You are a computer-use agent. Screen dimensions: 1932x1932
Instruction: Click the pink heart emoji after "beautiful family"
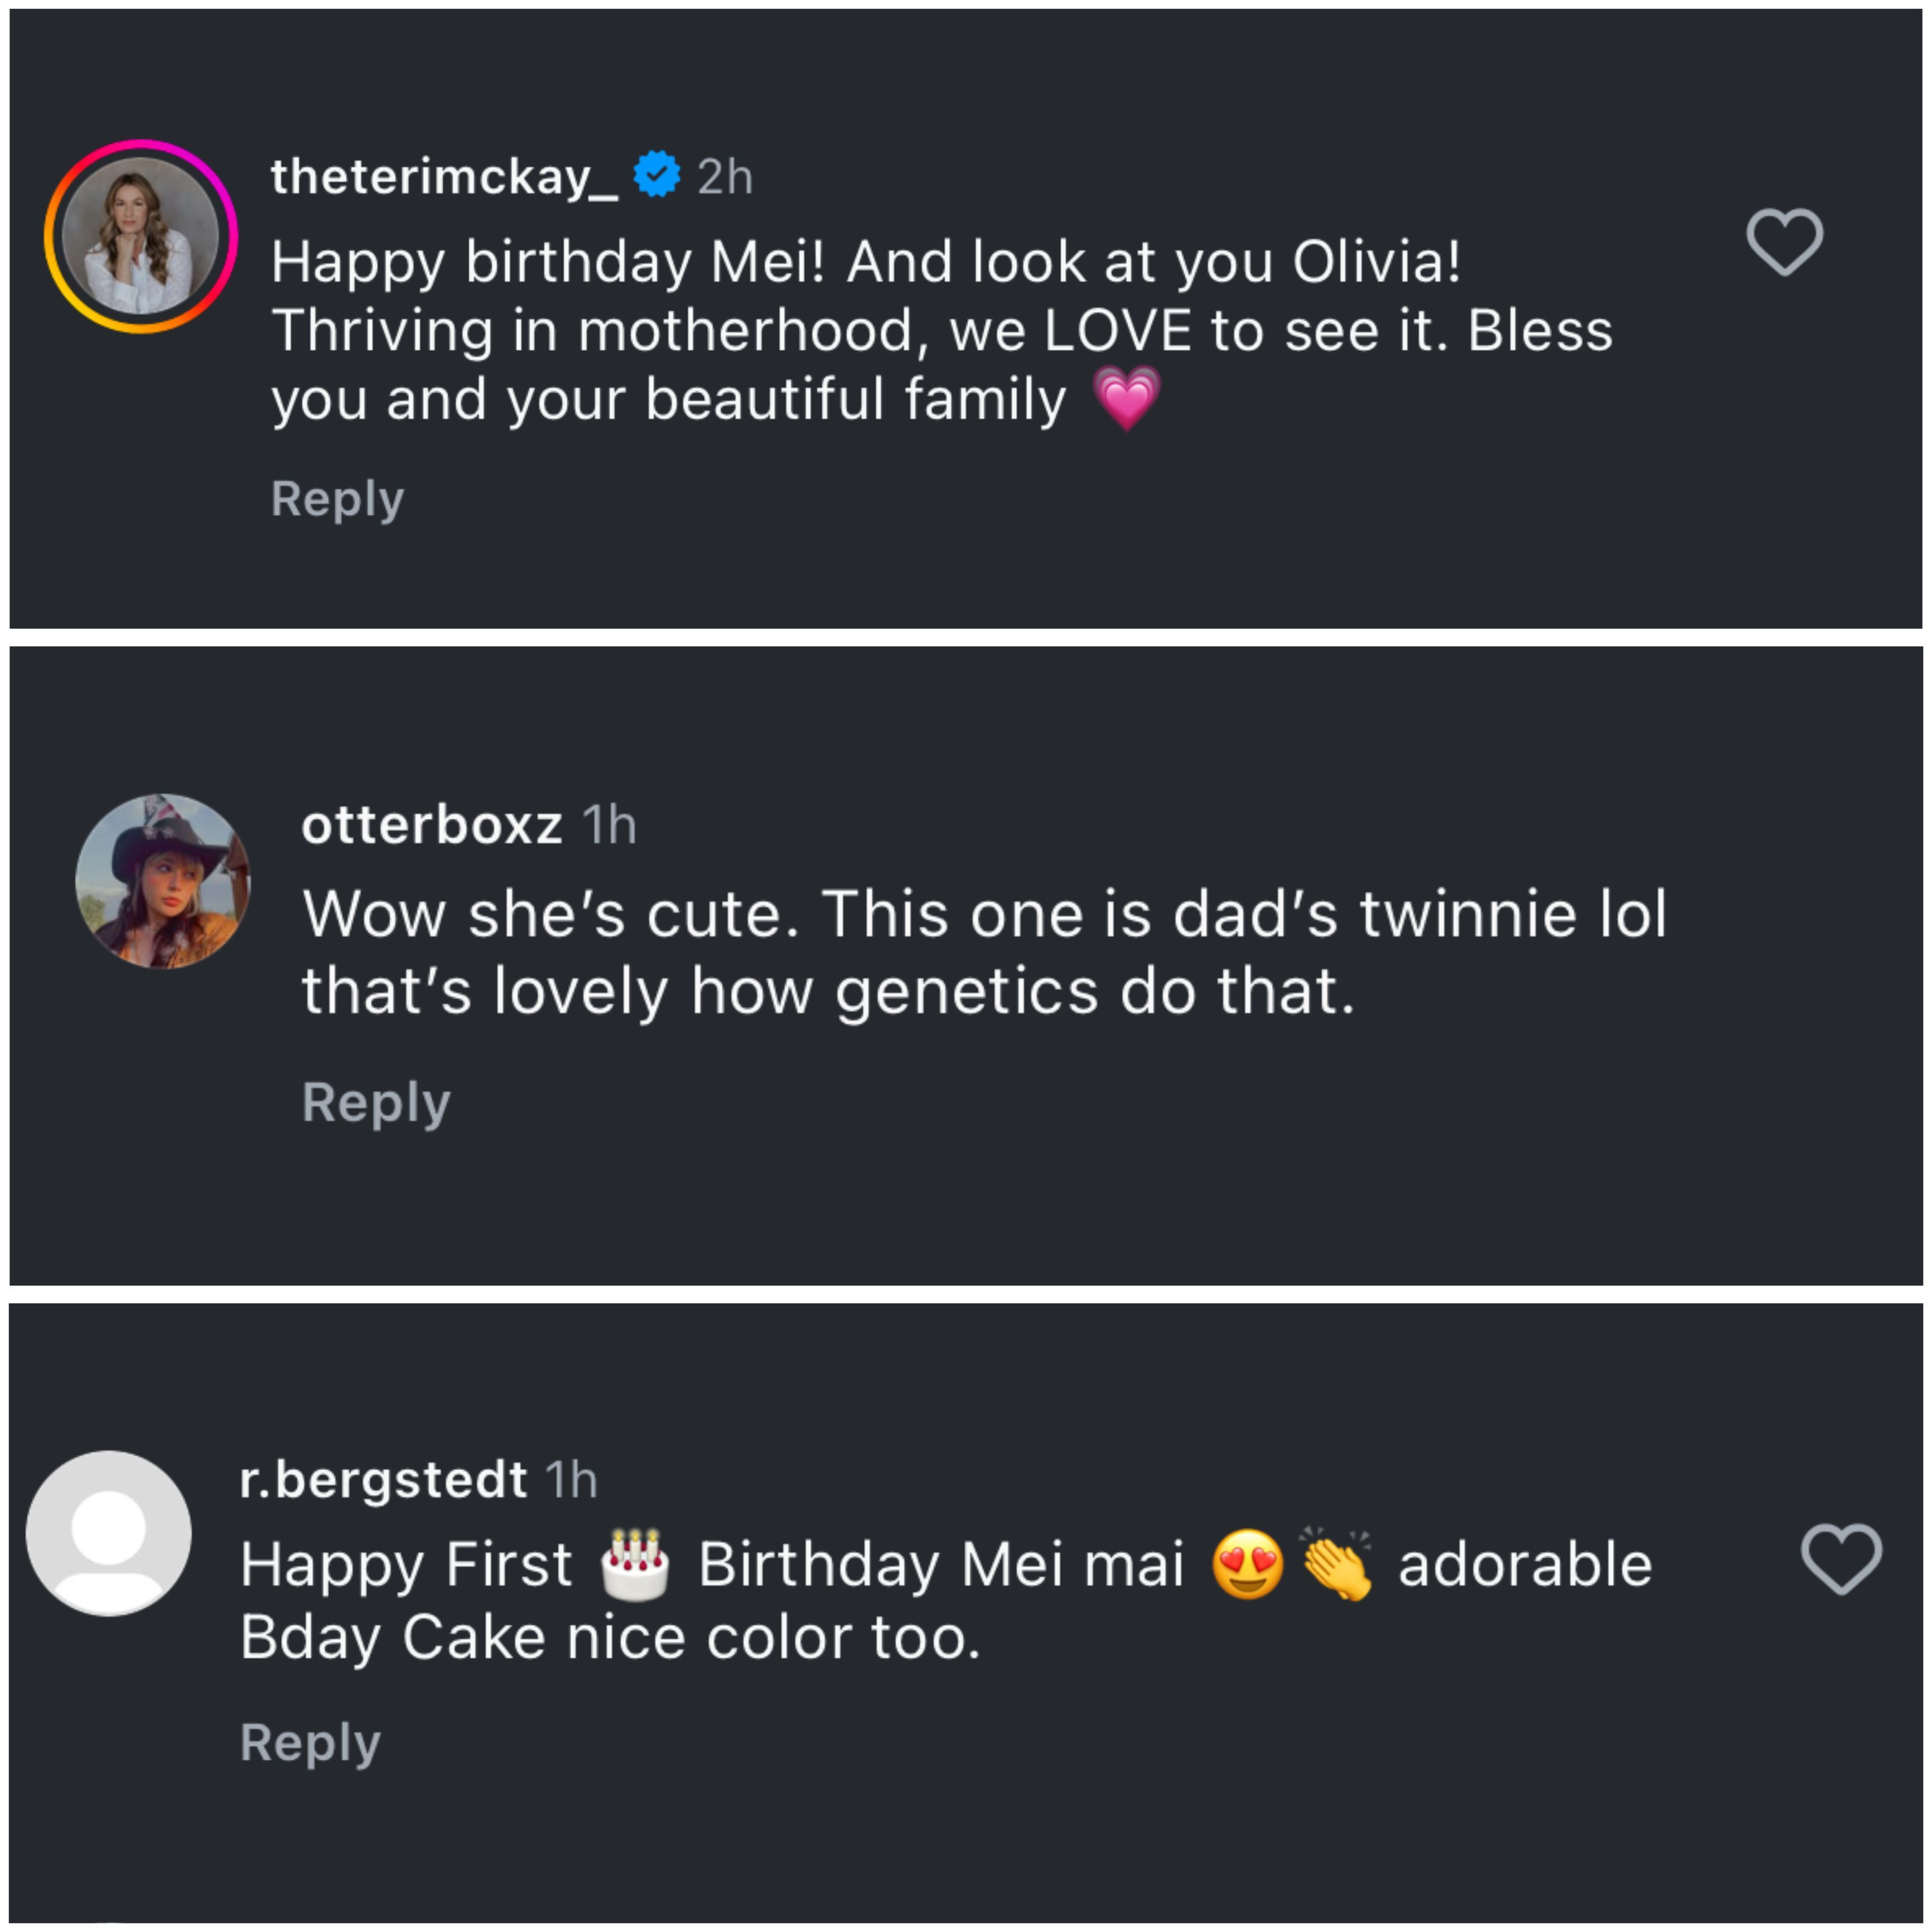coord(1127,397)
